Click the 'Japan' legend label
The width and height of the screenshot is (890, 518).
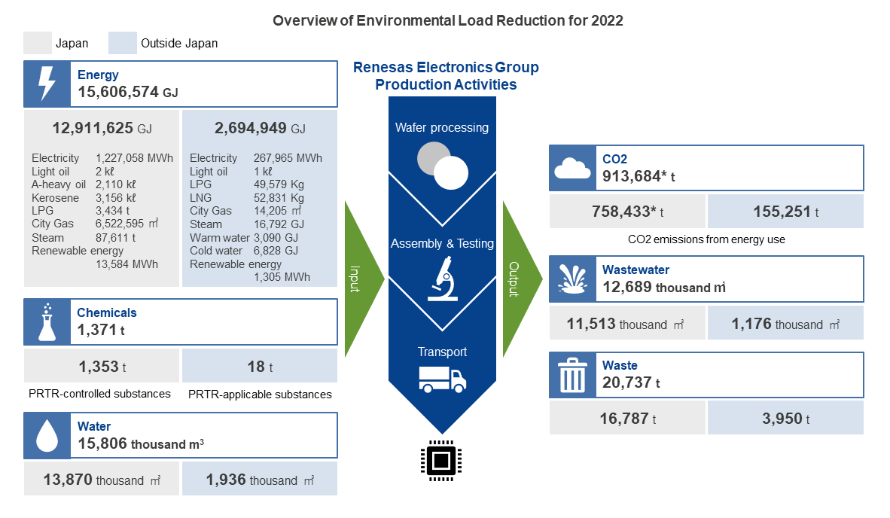pyautogui.click(x=72, y=43)
